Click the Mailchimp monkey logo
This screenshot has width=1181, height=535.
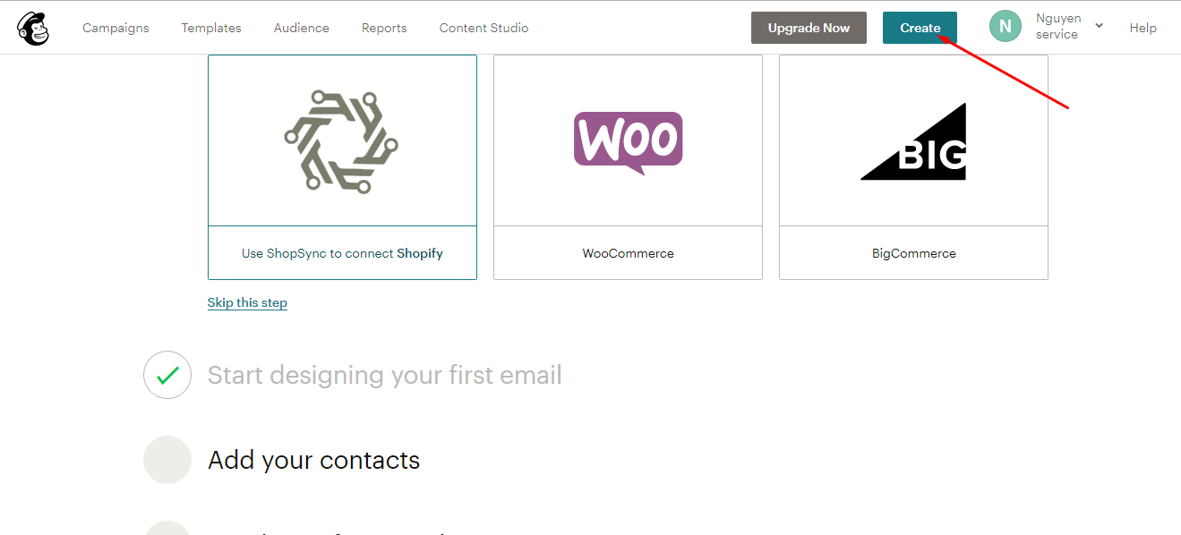point(33,28)
